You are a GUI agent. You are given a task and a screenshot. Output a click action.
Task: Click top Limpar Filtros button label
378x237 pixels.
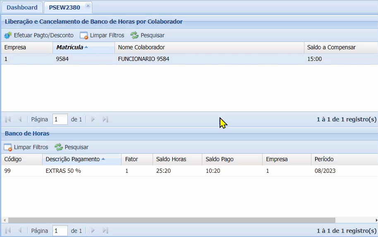(x=107, y=35)
